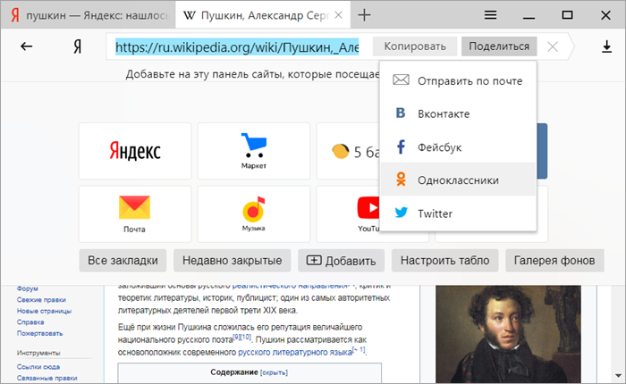Close the Wikipedia Пушкин tab
Image resolution: width=626 pixels, height=384 pixels.
point(339,15)
